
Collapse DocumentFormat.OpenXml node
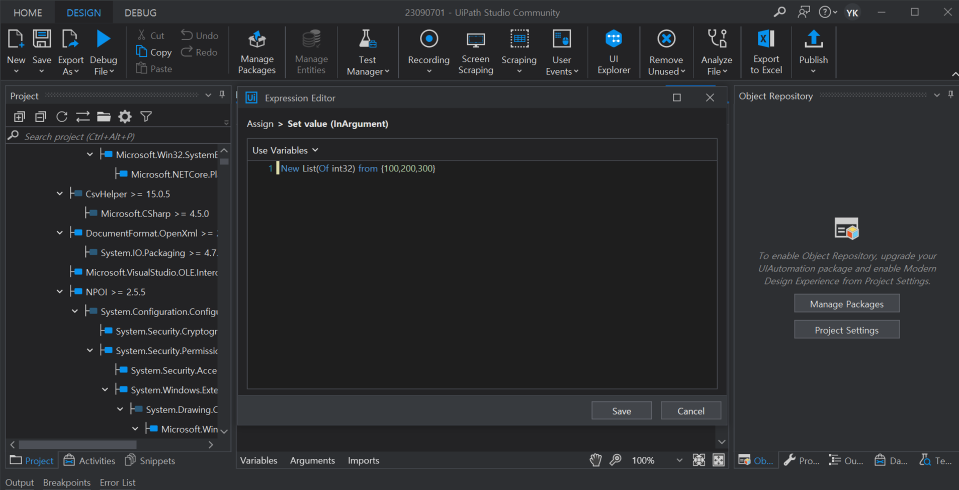coord(60,233)
